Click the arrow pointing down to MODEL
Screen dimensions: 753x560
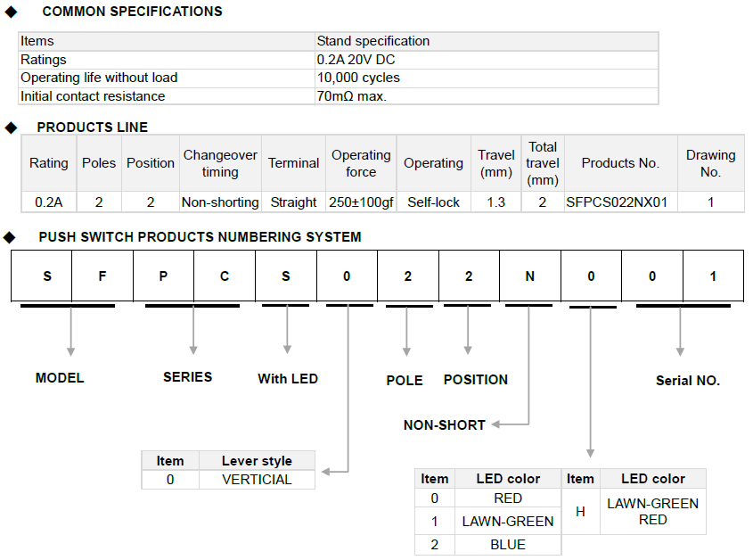point(70,351)
